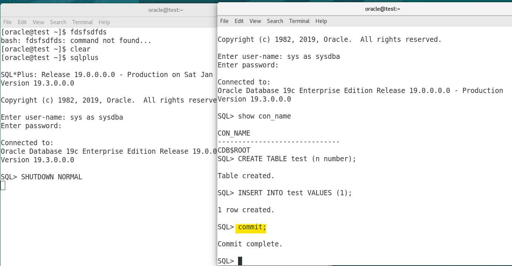Click 'SQL*Plus: Release 19.0.0.0.0' line in left terminal
The image size is (512, 266).
[x=107, y=75]
